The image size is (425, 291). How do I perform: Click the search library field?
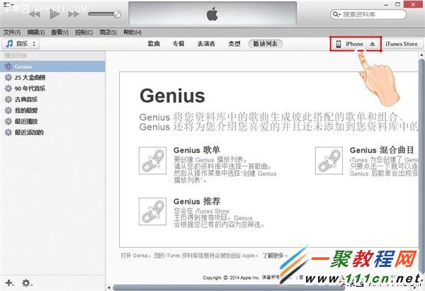tap(368, 14)
